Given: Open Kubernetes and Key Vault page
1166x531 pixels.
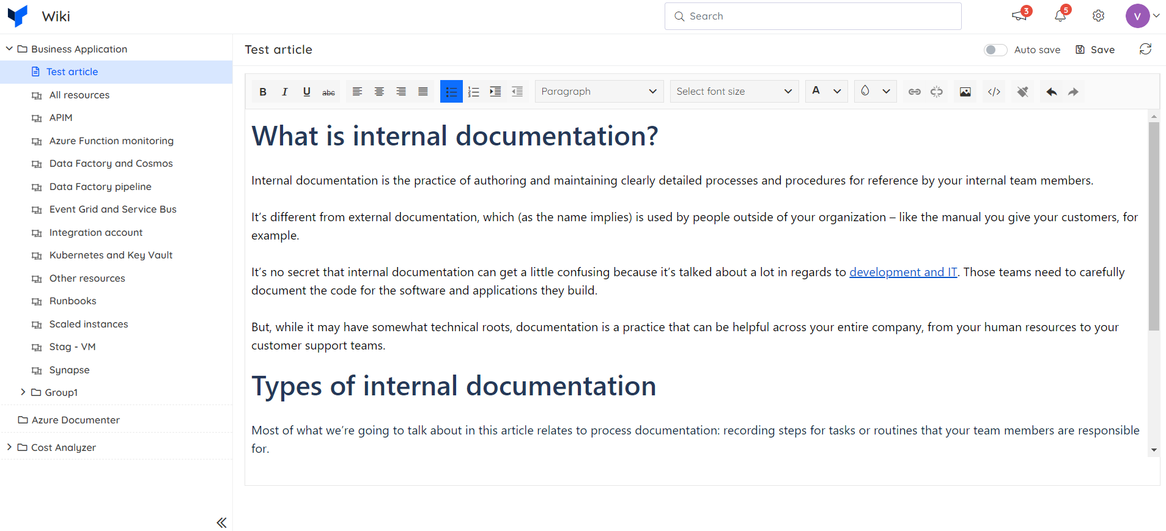Looking at the screenshot, I should [x=111, y=255].
